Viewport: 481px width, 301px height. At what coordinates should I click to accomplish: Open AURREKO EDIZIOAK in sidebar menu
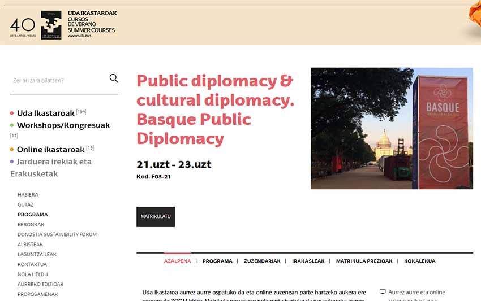pos(41,284)
